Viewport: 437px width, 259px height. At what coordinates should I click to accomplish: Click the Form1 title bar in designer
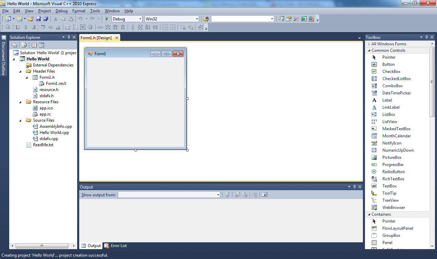click(136, 54)
